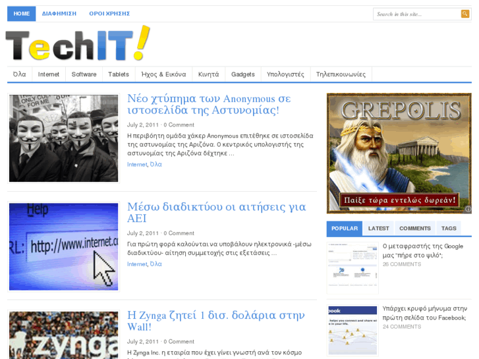This screenshot has width=479, height=359.
Task: Click the 24 COMMENTS link
Action: pos(402,327)
